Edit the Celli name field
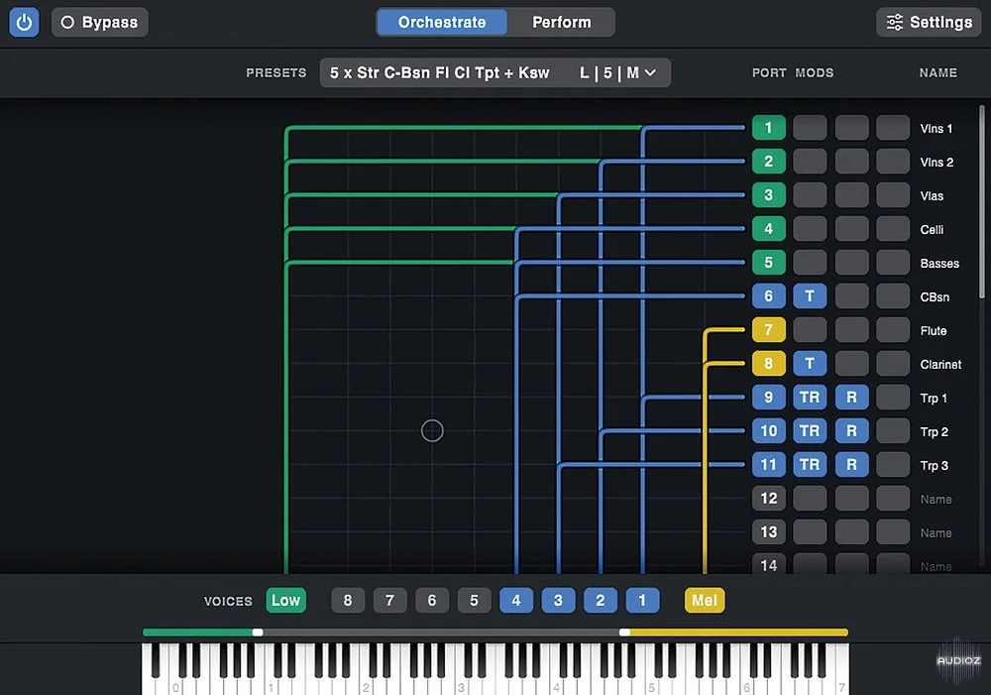This screenshot has height=695, width=991. (x=932, y=230)
